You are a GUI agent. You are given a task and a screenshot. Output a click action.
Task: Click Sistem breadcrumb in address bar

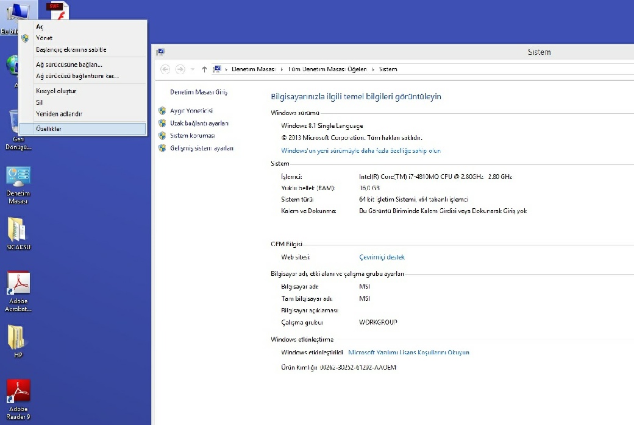point(388,69)
